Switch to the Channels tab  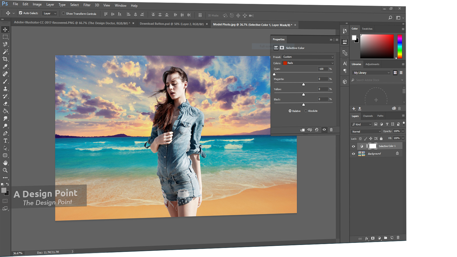pos(368,116)
